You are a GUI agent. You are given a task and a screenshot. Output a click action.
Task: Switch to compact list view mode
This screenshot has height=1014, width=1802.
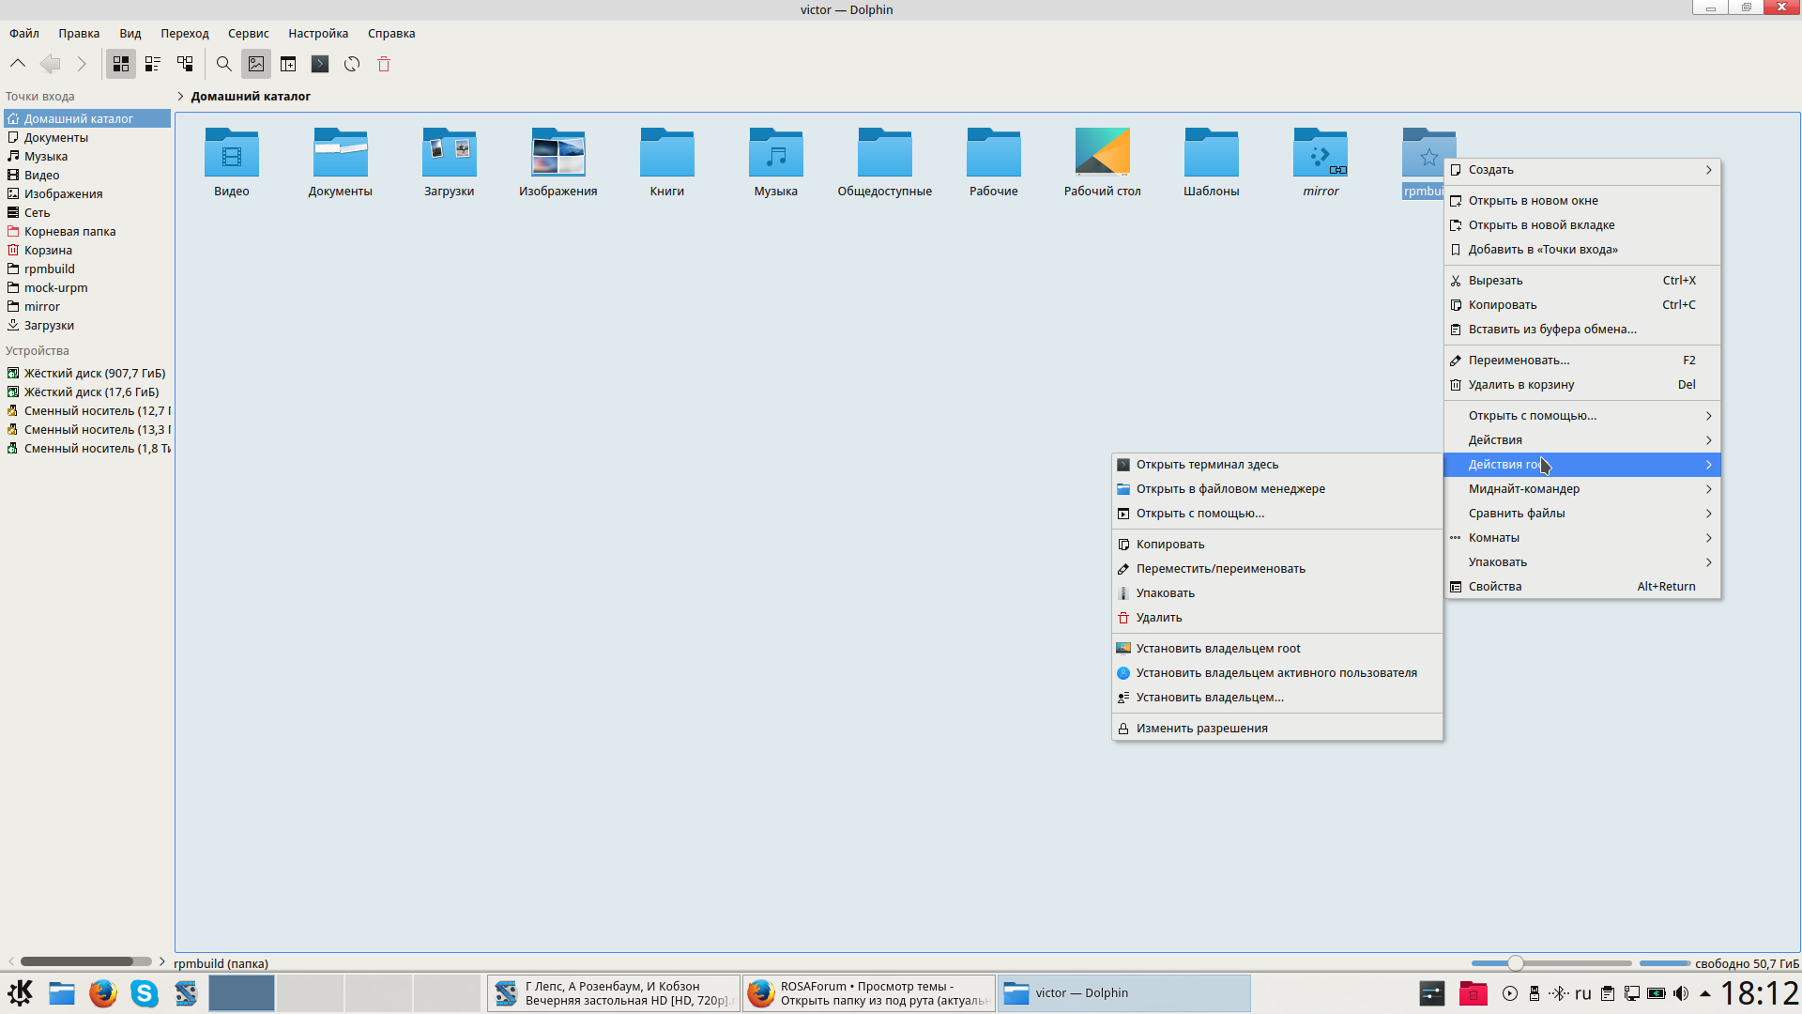click(x=153, y=64)
